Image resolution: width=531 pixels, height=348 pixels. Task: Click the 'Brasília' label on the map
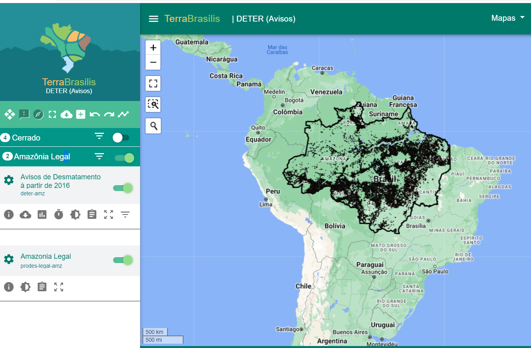click(x=416, y=226)
